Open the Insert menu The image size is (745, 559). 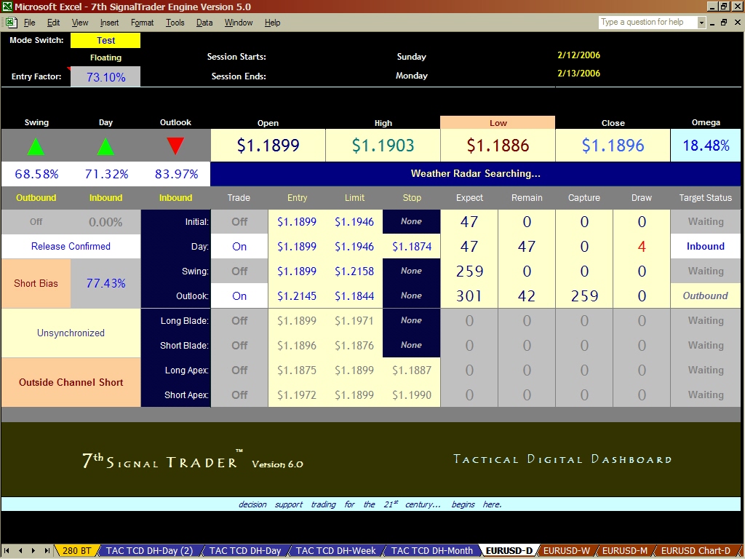click(109, 23)
